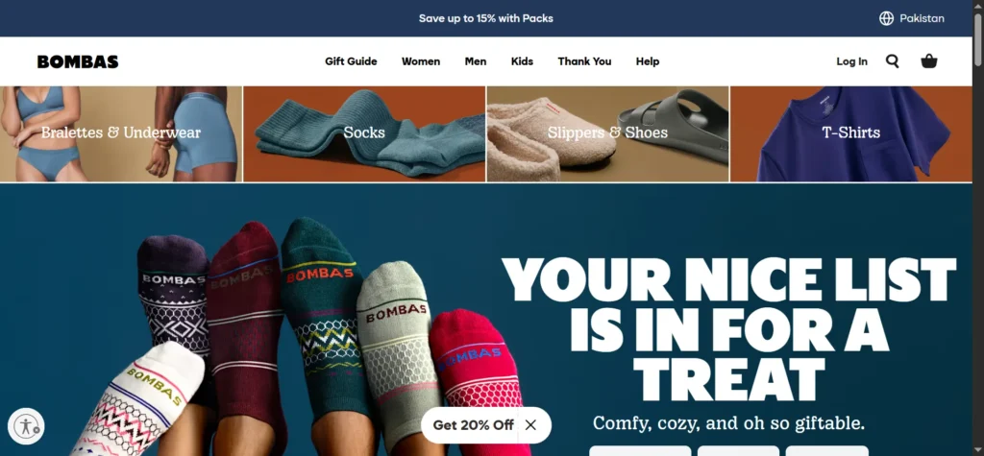Dismiss the Get 20% Off popup
984x456 pixels.
pos(530,424)
